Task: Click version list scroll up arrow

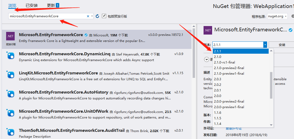Action: [271, 51]
